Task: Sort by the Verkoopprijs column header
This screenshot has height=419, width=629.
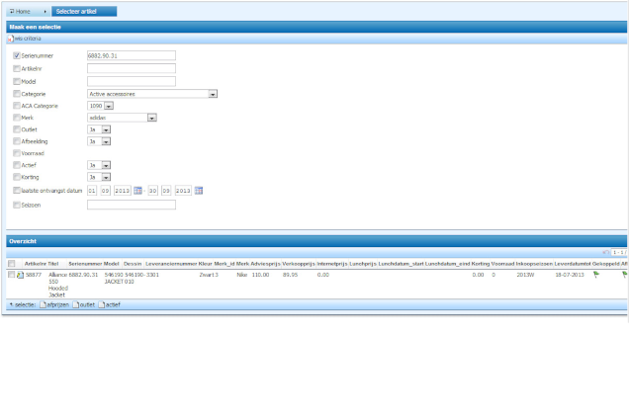Action: 299,264
